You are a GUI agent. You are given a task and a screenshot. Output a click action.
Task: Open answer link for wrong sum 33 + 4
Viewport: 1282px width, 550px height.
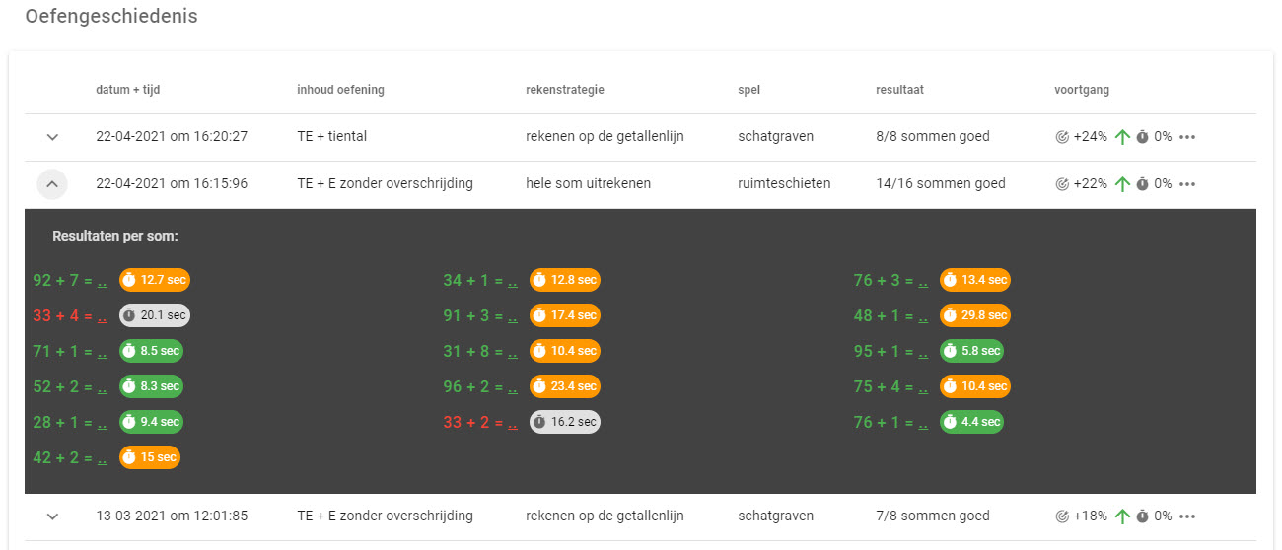(103, 316)
